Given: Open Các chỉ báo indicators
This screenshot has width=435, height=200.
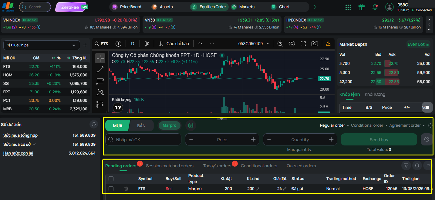Looking at the screenshot, I should tap(174, 44).
